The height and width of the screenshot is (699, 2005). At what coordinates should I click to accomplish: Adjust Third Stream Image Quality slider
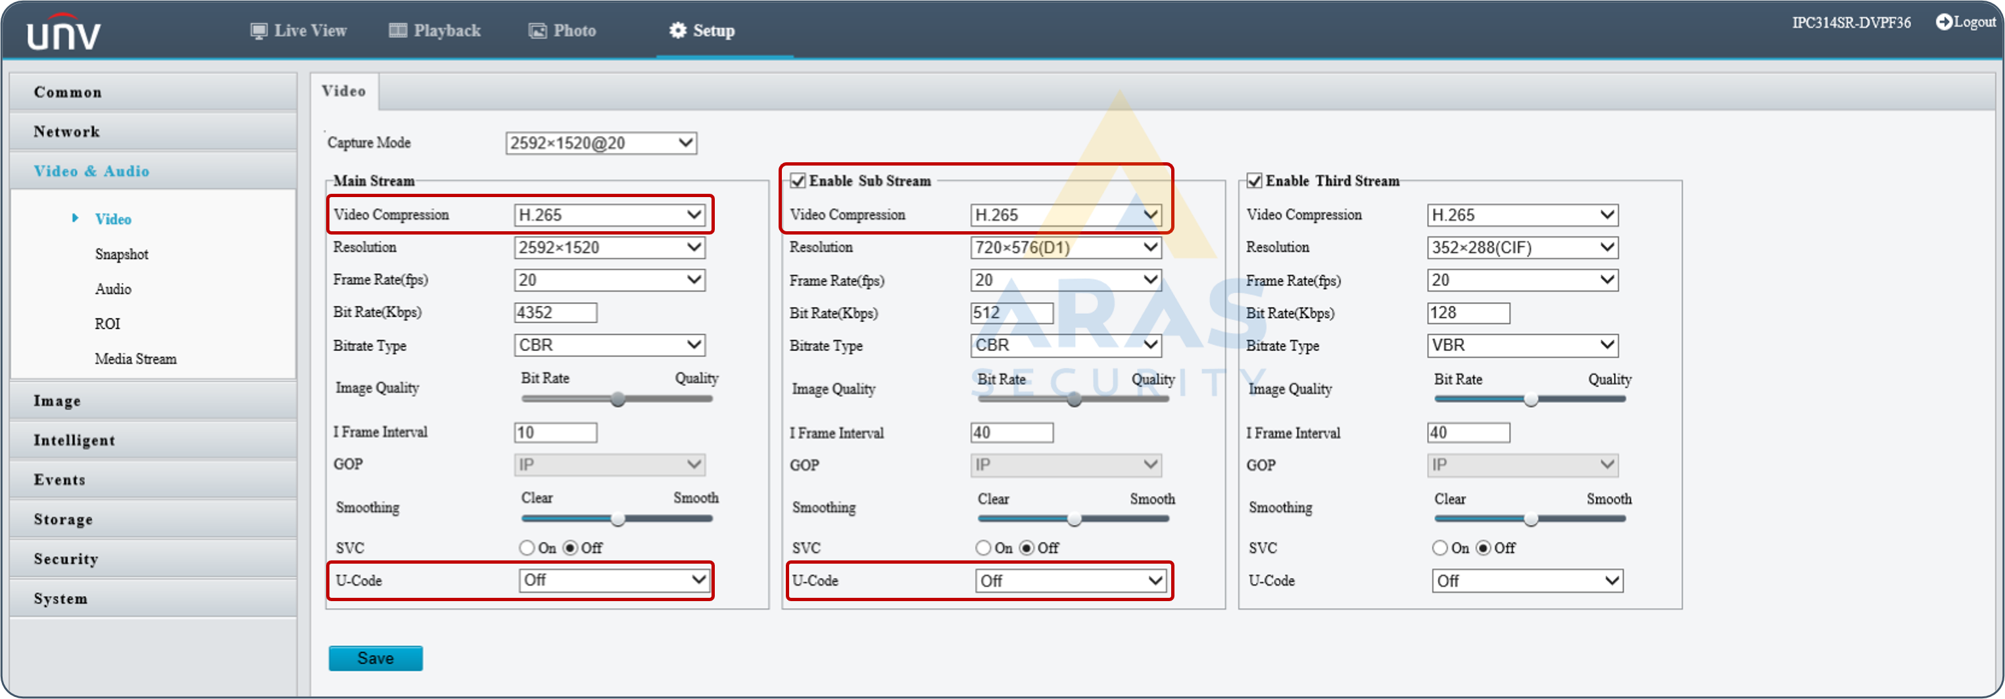(x=1530, y=399)
